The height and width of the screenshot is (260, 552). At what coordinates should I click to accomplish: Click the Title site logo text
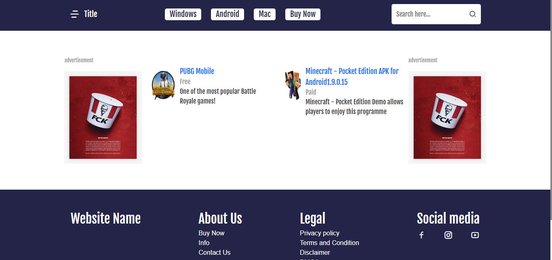tap(91, 14)
